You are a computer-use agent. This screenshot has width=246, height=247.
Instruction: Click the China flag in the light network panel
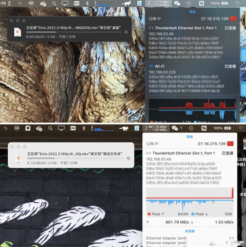[230, 144]
